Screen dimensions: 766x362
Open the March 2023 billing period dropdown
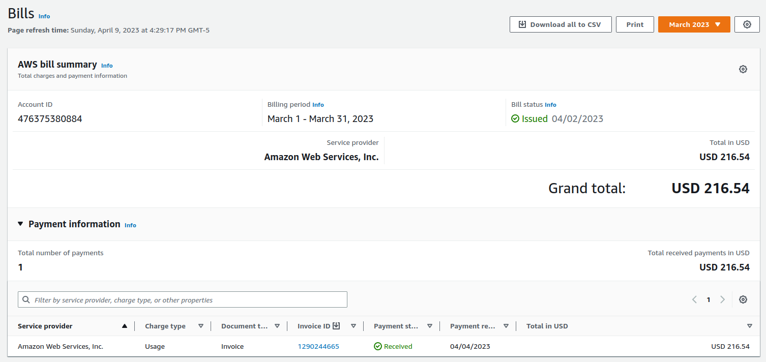[694, 24]
